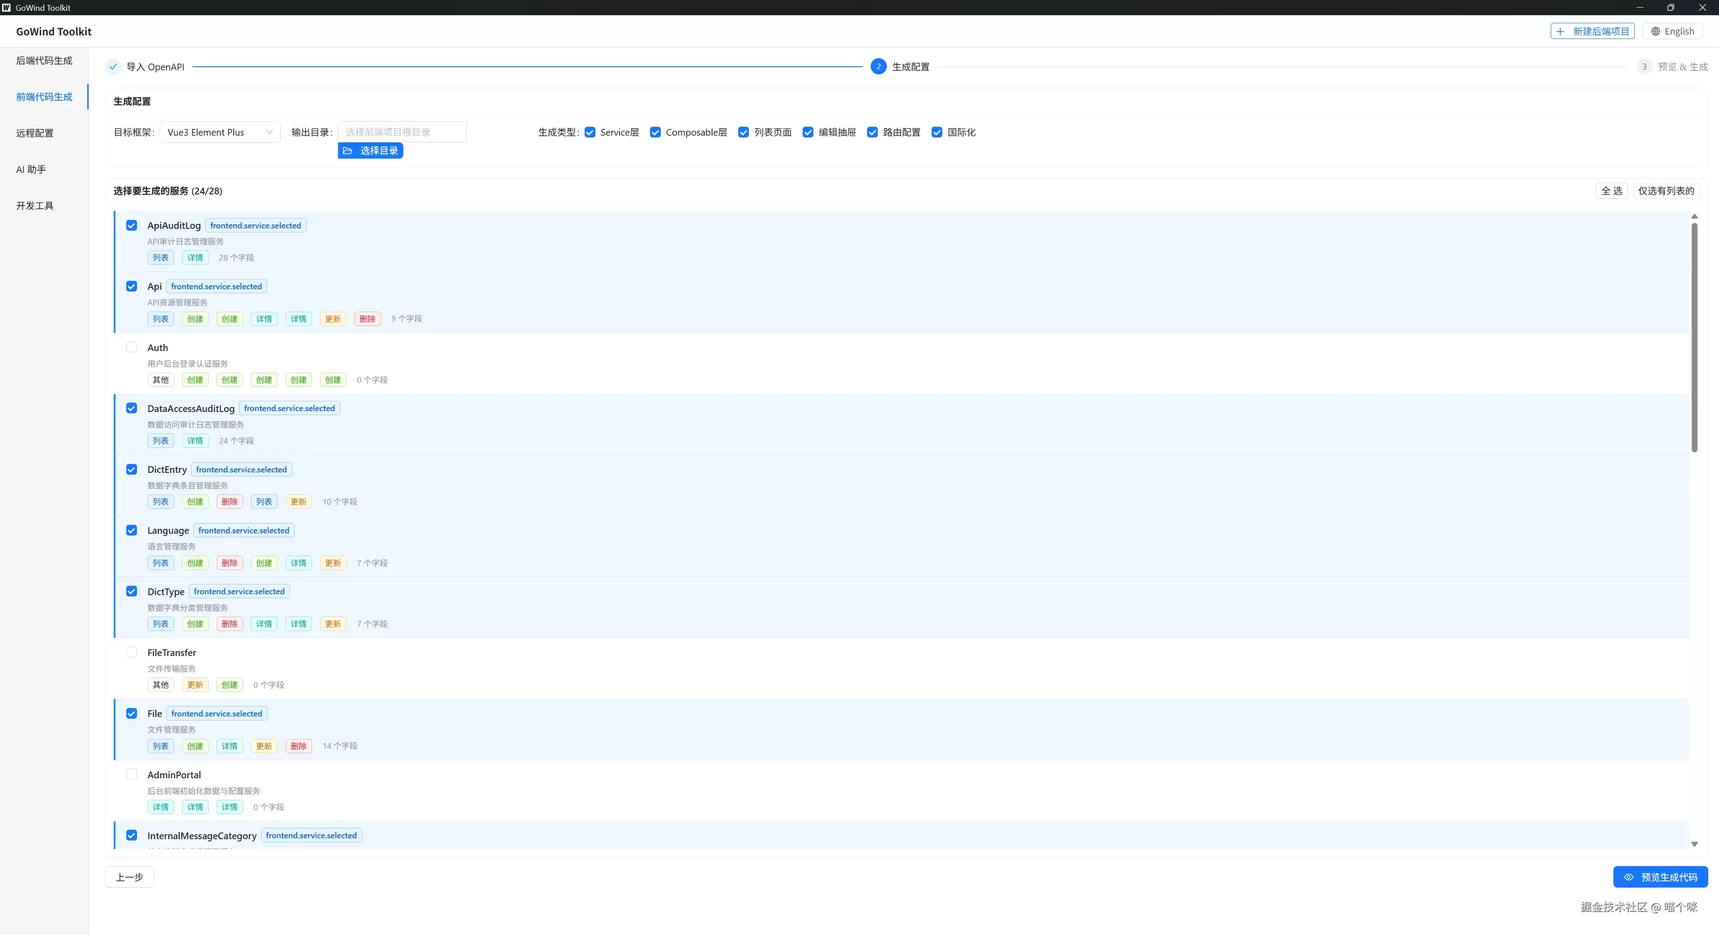The height and width of the screenshot is (935, 1719).
Task: Open 后端代码生成 in the sidebar
Action: click(x=44, y=61)
